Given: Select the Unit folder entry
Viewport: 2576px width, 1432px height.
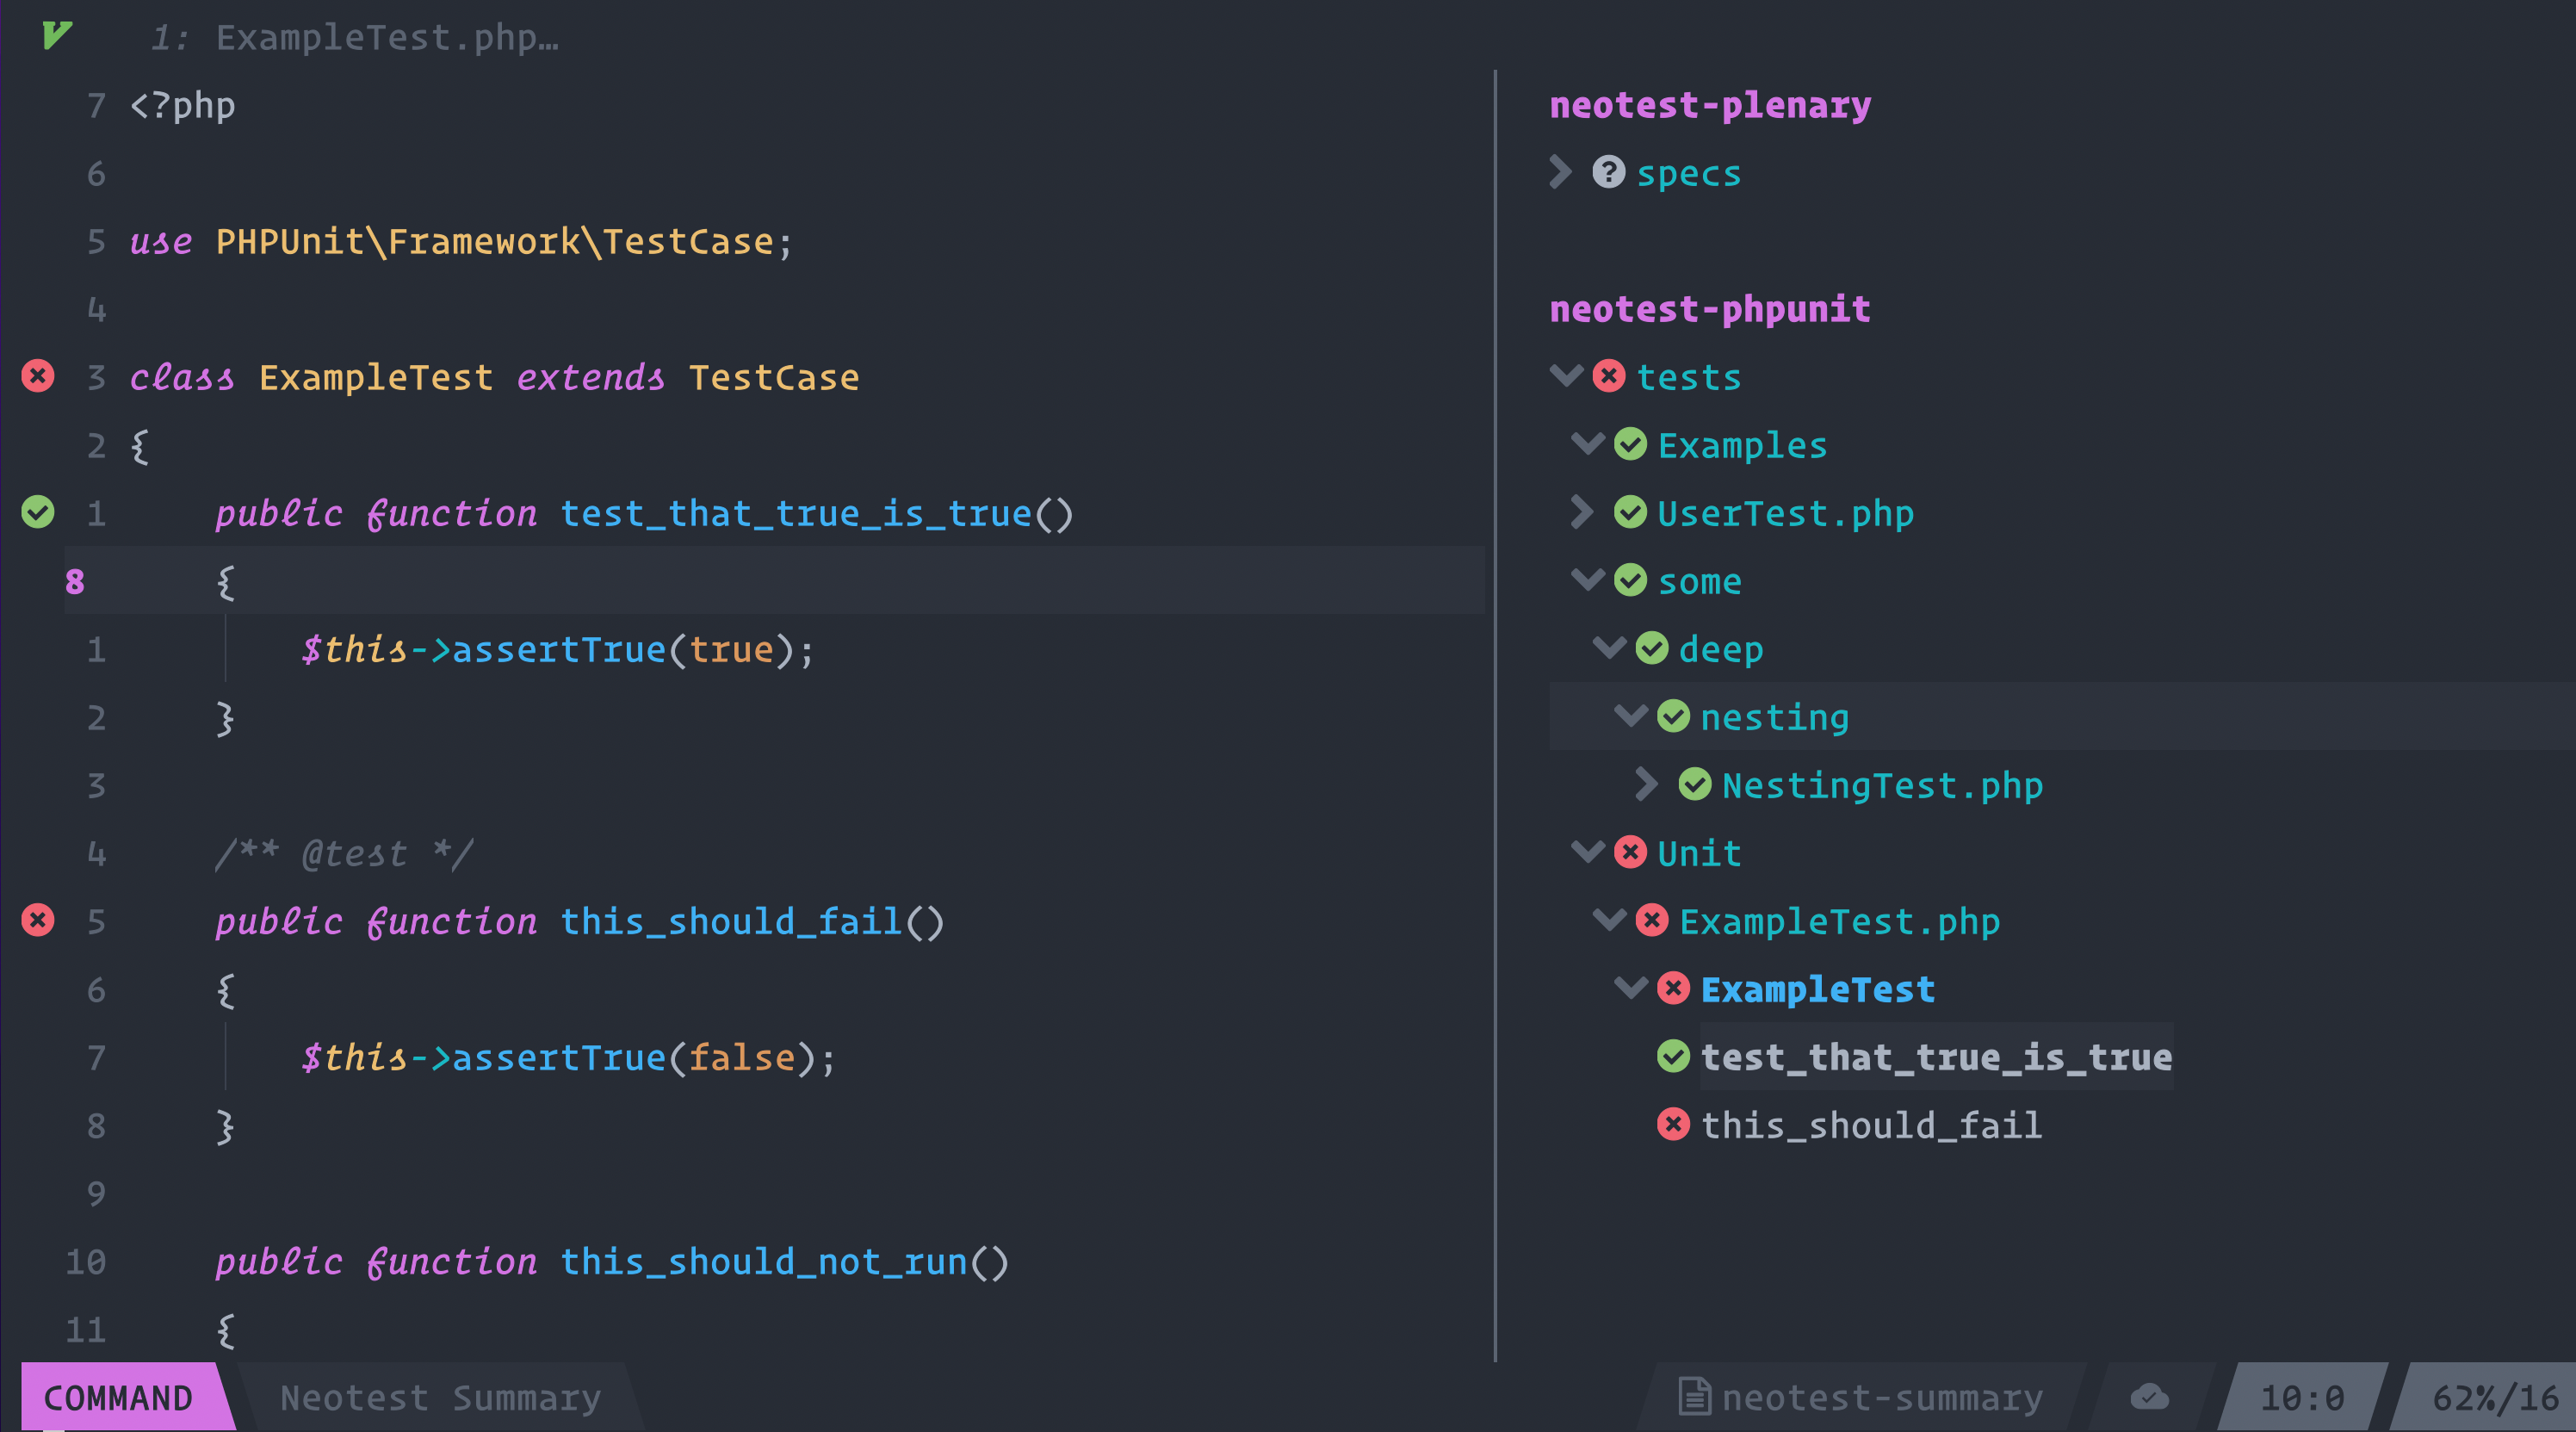Looking at the screenshot, I should [x=1699, y=853].
